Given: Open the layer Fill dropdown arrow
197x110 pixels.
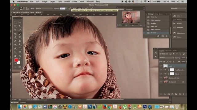Looking at the screenshot, I should [186, 62].
